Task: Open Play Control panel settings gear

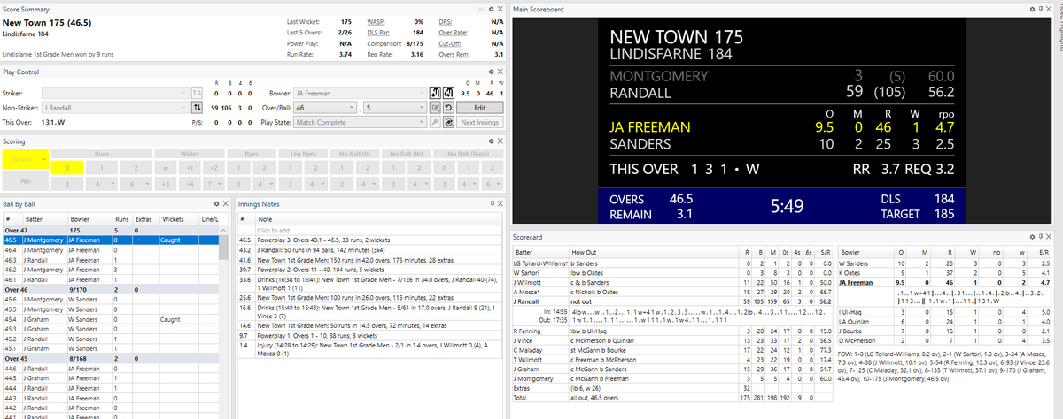Action: [491, 72]
